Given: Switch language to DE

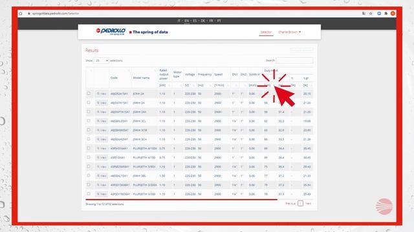Looking at the screenshot, I should 202,21.
